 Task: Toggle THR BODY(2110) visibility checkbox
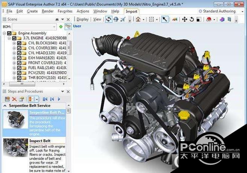pyautogui.click(x=19, y=78)
